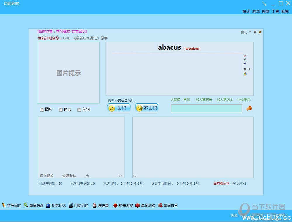Start the 连连看 matching game
Viewport: 292px width, 222px height.
point(101,206)
